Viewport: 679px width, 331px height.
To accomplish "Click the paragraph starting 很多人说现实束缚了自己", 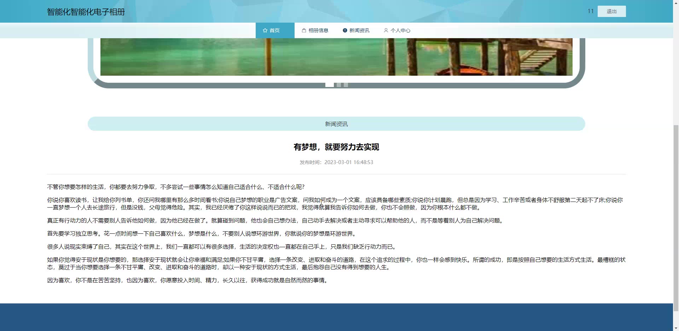I will pos(222,247).
